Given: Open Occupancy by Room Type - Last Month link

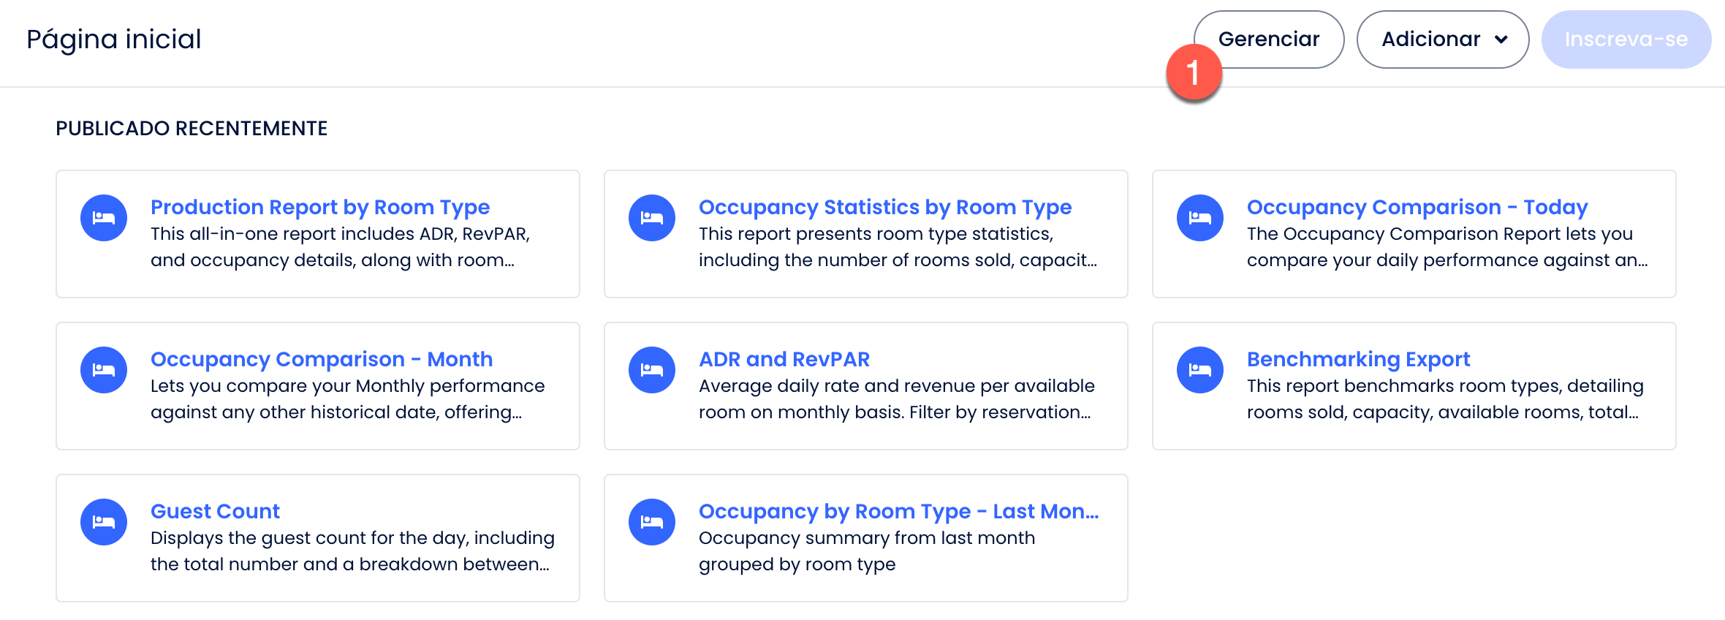Looking at the screenshot, I should click(898, 512).
